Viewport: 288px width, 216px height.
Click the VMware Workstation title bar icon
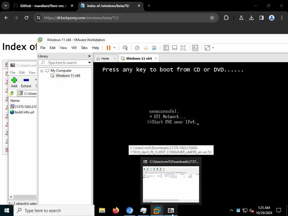40,40
